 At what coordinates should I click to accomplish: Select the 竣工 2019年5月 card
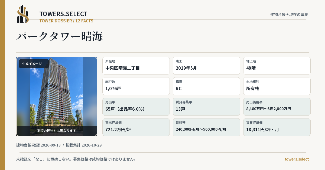[x=206, y=66]
